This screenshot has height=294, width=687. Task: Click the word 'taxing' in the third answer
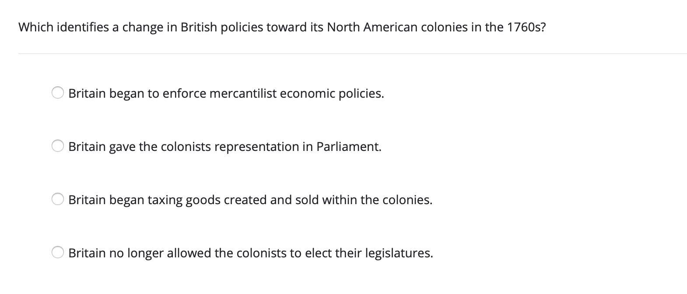(165, 200)
